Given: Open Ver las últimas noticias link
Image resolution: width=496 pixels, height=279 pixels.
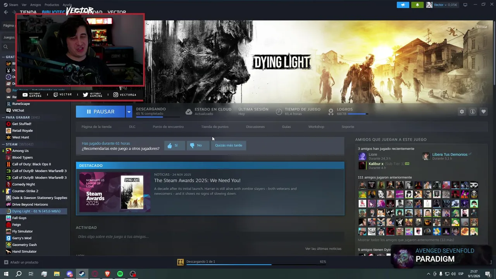Looking at the screenshot, I should (x=323, y=249).
